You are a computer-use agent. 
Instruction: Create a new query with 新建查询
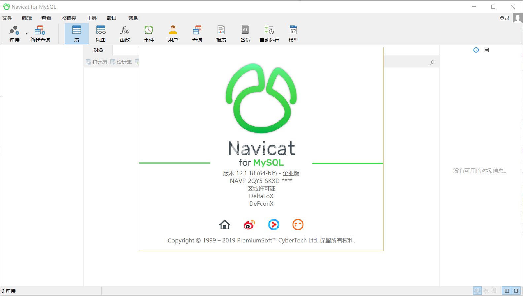pyautogui.click(x=40, y=34)
